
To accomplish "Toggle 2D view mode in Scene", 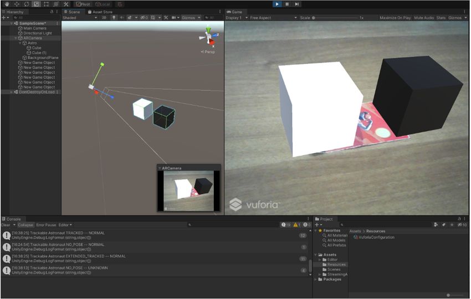I will click(104, 18).
